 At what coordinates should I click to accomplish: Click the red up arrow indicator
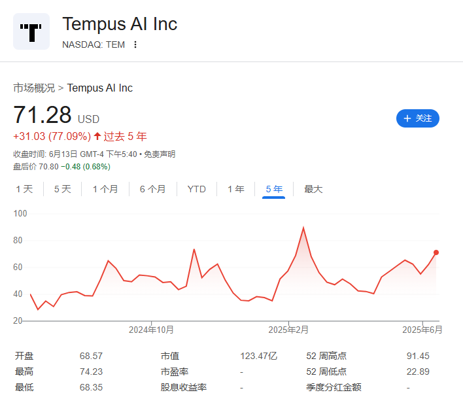97,136
